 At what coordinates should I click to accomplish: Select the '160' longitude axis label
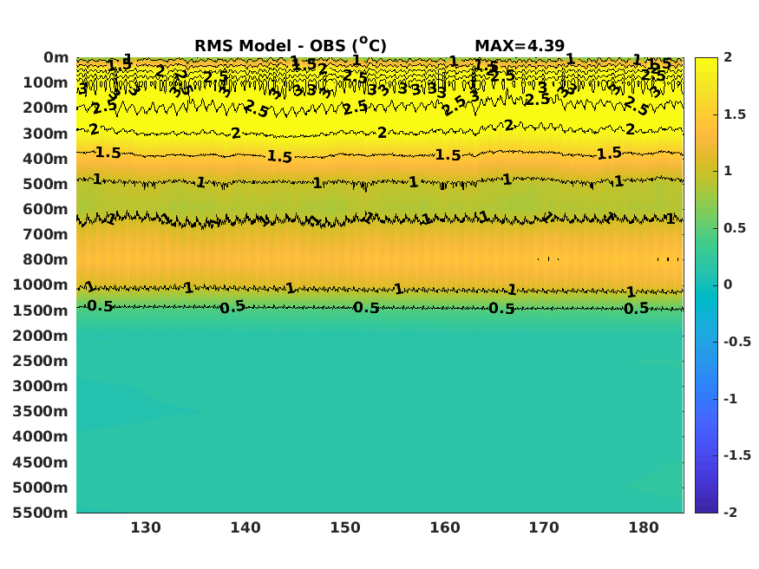tap(445, 527)
